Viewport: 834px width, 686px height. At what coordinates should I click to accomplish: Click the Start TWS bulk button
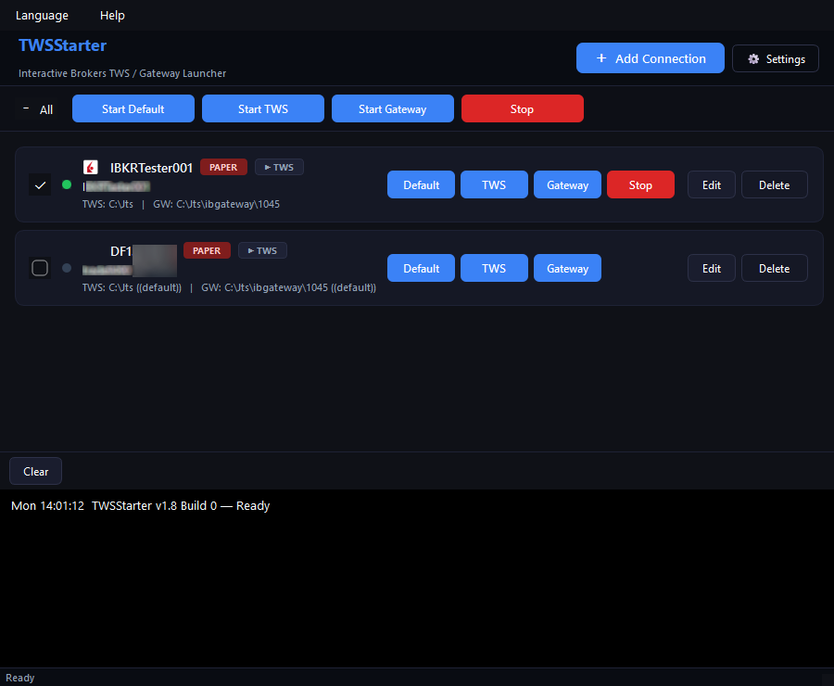click(x=263, y=108)
